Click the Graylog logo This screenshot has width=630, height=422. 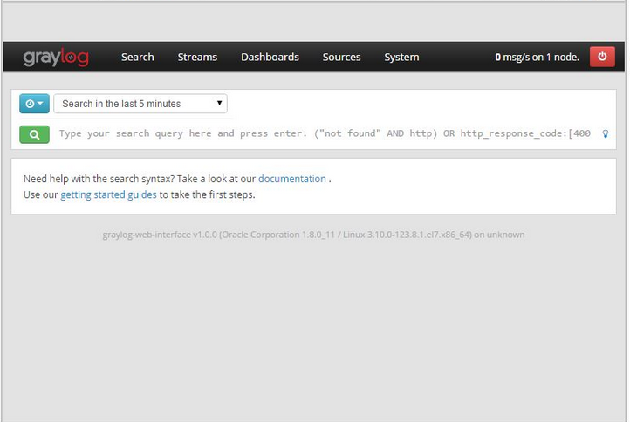coord(56,57)
